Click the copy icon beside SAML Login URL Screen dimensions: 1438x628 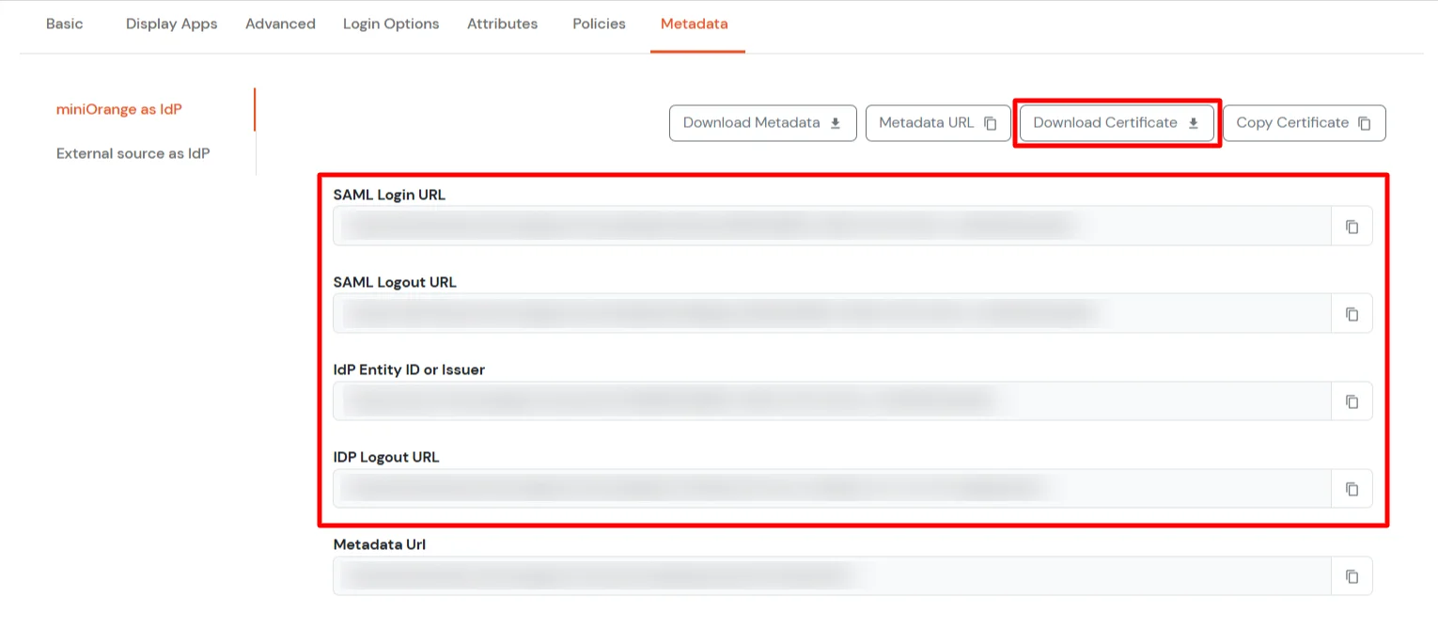(x=1352, y=226)
